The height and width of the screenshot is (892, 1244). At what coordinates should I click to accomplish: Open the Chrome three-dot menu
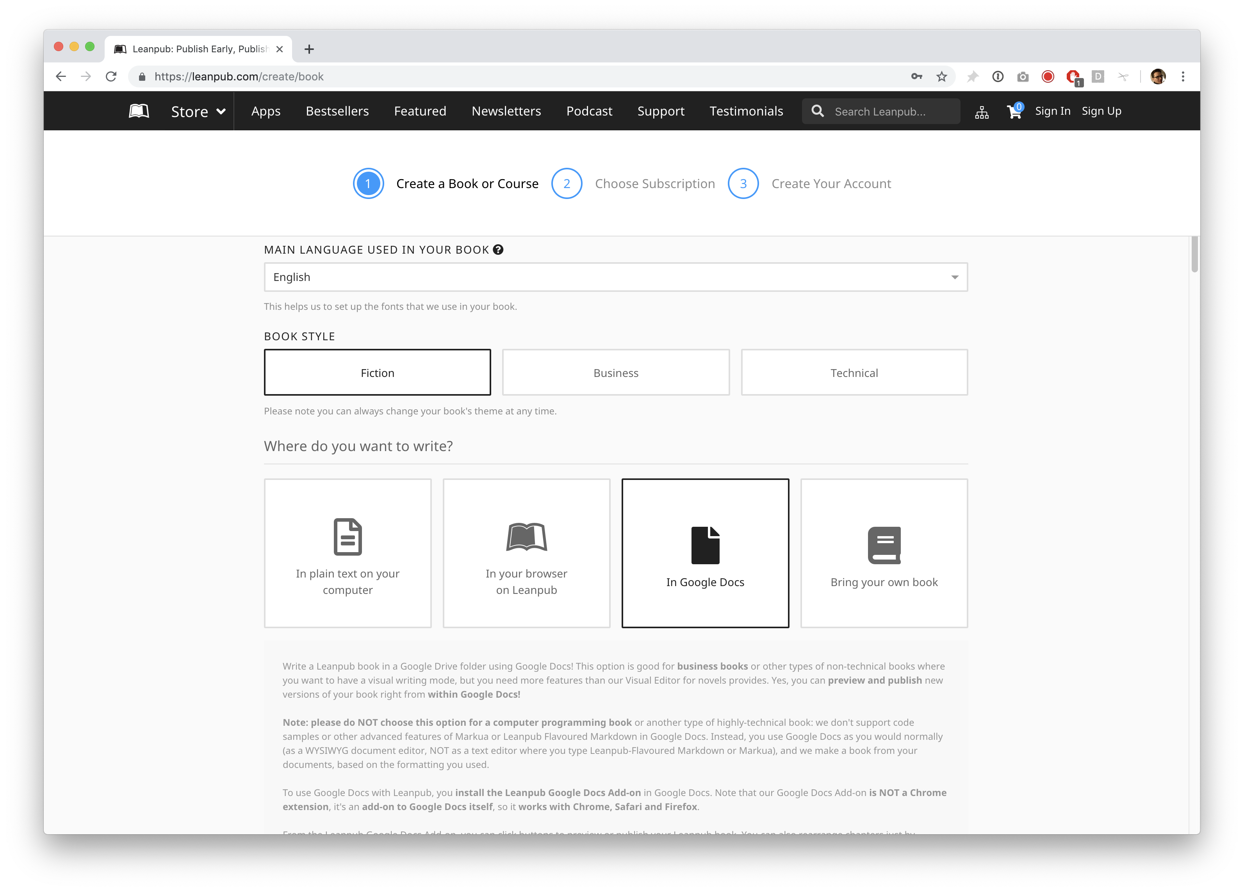(1183, 77)
